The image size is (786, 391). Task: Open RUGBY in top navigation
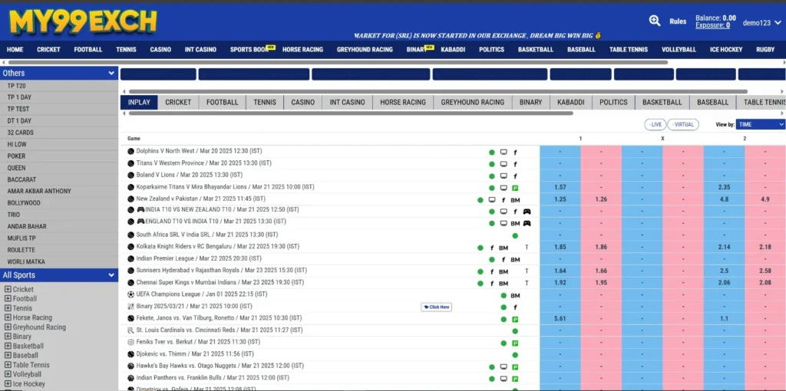765,50
